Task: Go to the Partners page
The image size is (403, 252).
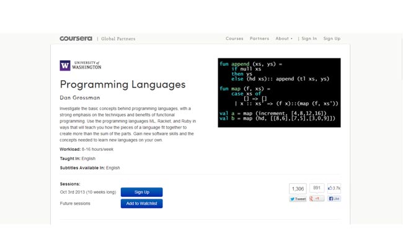Action: click(259, 38)
